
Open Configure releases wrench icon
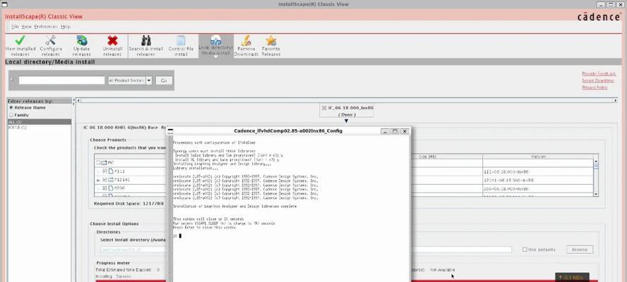pos(51,40)
